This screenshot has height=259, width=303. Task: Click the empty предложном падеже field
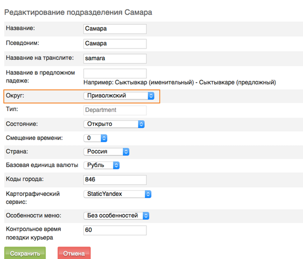115,73
